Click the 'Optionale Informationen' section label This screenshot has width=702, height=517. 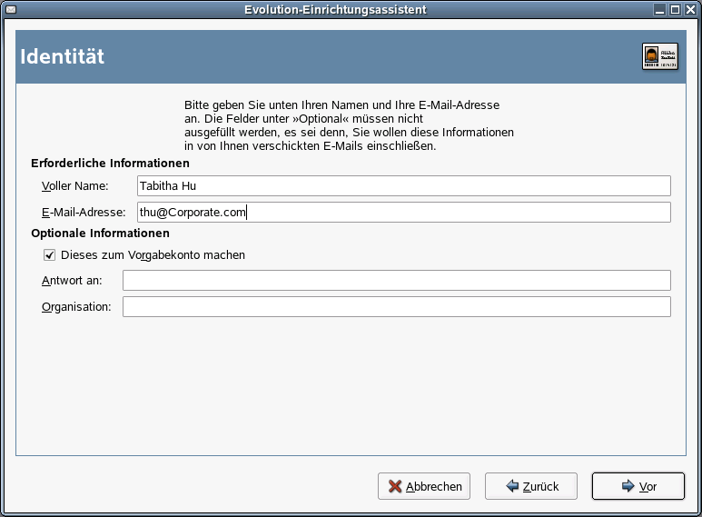(x=100, y=234)
